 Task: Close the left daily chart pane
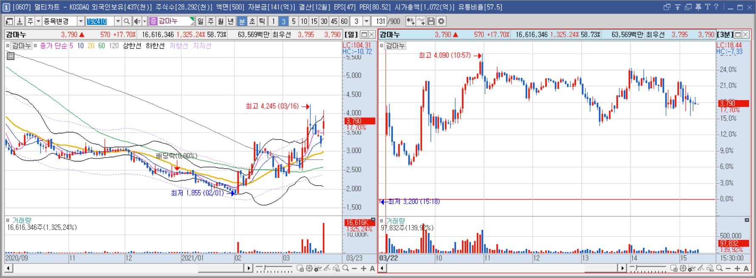(372, 35)
